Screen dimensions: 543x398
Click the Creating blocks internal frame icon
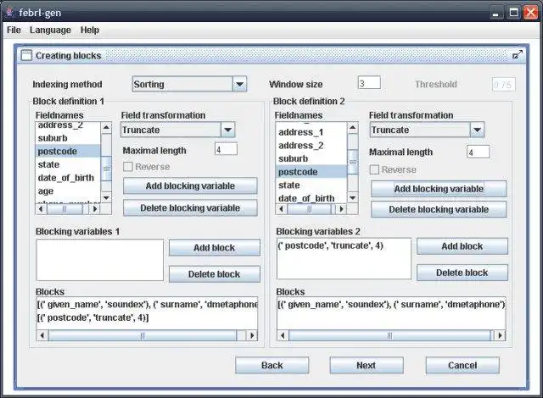pyautogui.click(x=26, y=55)
